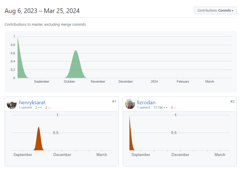Image resolution: width=242 pixels, height=171 pixels.
Task: Click henryksarat's profile avatar
Action: click(x=12, y=104)
